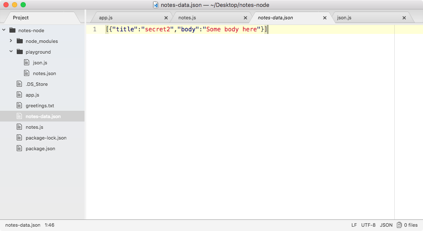The height and width of the screenshot is (231, 423).
Task: Open package.json from the tree
Action: tap(40, 149)
